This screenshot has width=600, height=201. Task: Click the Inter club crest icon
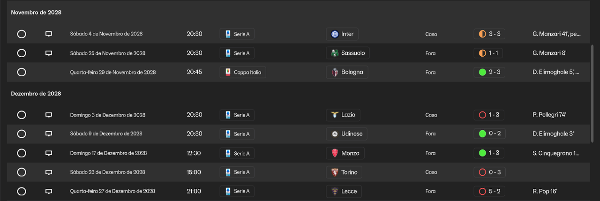(x=335, y=34)
